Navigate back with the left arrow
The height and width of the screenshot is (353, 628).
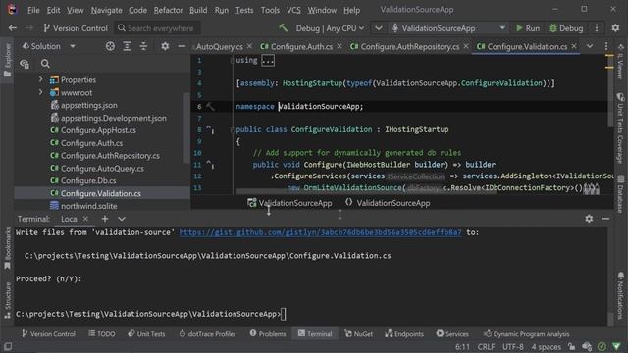(13, 28)
